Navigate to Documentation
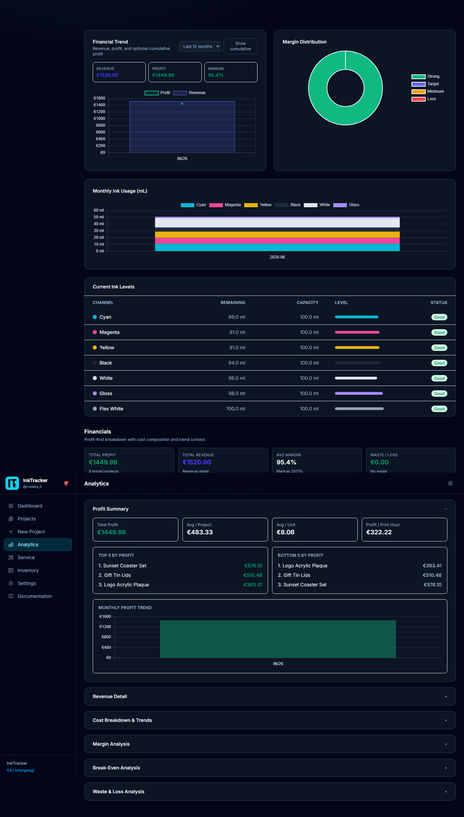Screen dimensions: 464x817 click(x=38, y=596)
